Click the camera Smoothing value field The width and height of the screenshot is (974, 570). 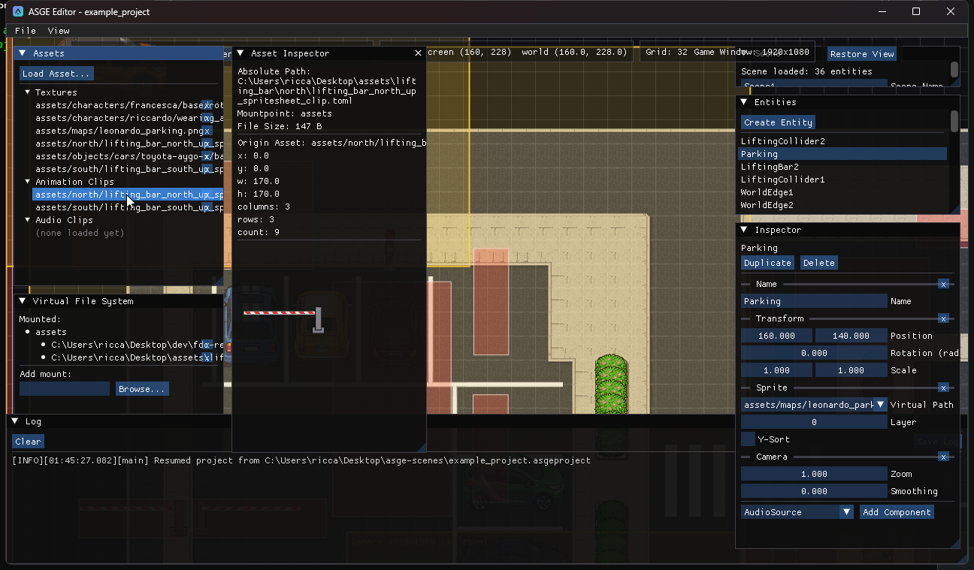pyautogui.click(x=814, y=491)
